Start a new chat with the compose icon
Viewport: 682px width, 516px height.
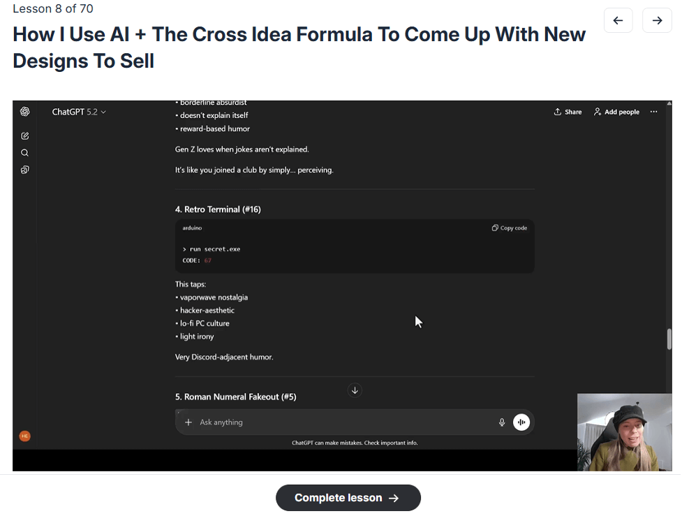coord(24,135)
